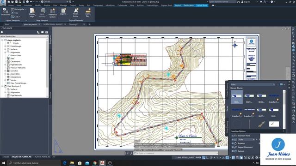Click the Recent Blocks panel scrollbar
296x166 pixels.
click(x=284, y=109)
